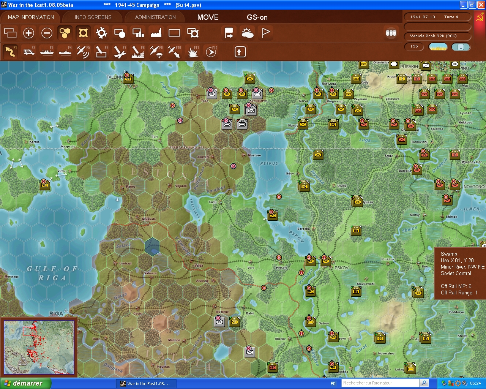Viewport: 486px width, 389px height.
Task: Select F2 rail movement mode
Action: click(28, 52)
